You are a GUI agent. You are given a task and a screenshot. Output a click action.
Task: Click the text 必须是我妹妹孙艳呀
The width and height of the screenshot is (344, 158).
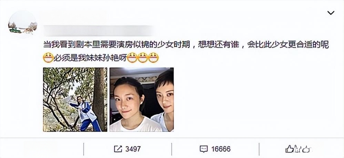90,58
